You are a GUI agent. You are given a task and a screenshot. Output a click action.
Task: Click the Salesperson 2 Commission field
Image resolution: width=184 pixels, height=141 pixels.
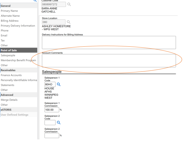(52, 136)
